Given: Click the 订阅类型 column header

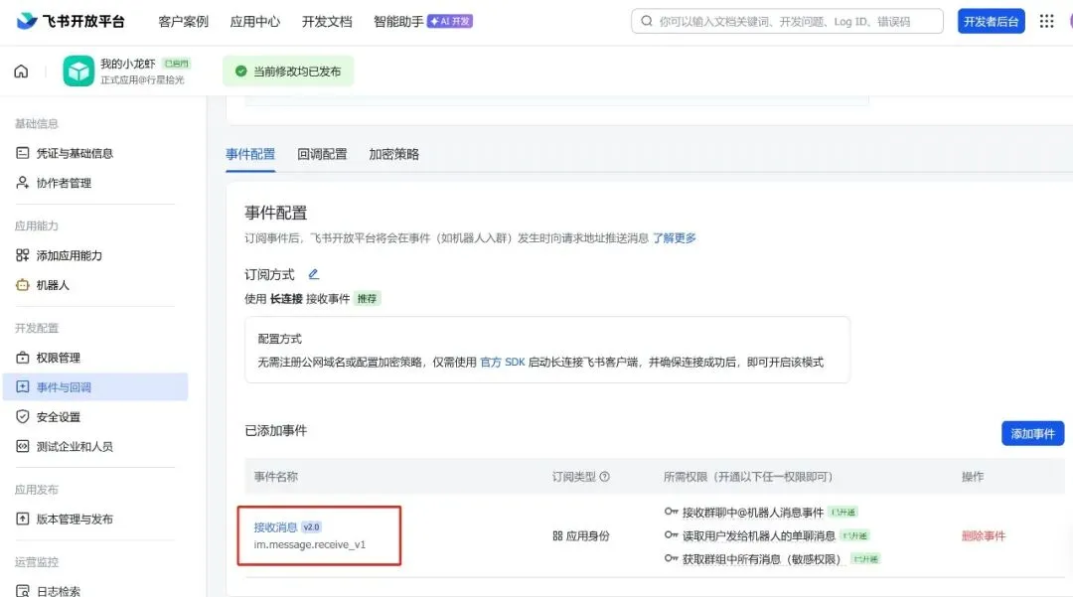Looking at the screenshot, I should (574, 477).
